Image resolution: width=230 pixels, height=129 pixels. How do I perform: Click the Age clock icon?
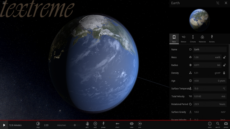(x=190, y=81)
